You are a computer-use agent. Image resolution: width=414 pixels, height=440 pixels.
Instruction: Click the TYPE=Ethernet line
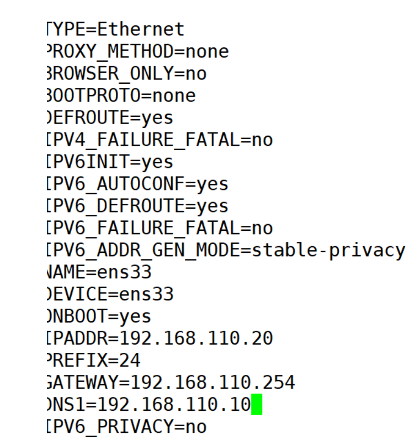(115, 29)
